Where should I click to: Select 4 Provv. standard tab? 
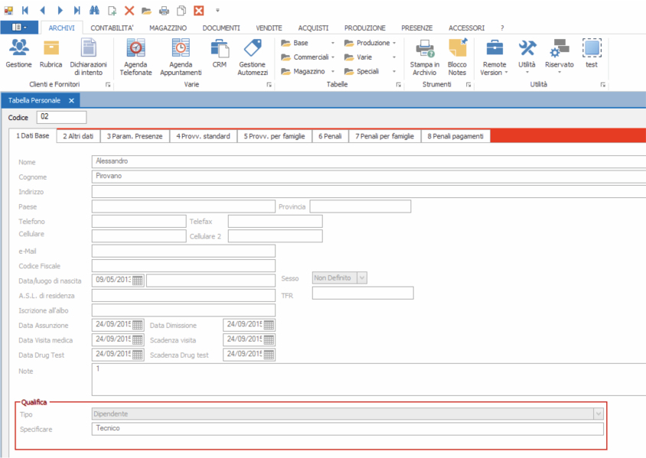[203, 136]
